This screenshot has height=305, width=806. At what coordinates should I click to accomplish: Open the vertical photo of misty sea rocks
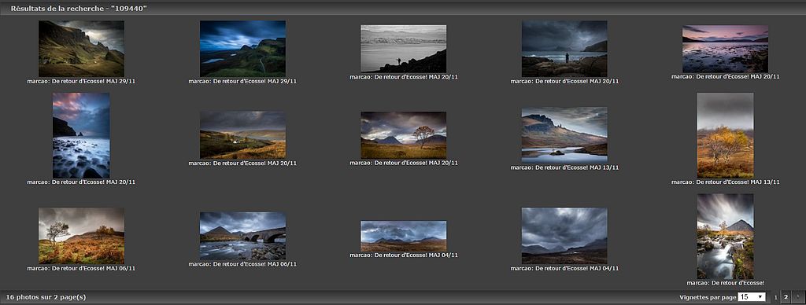pos(81,135)
